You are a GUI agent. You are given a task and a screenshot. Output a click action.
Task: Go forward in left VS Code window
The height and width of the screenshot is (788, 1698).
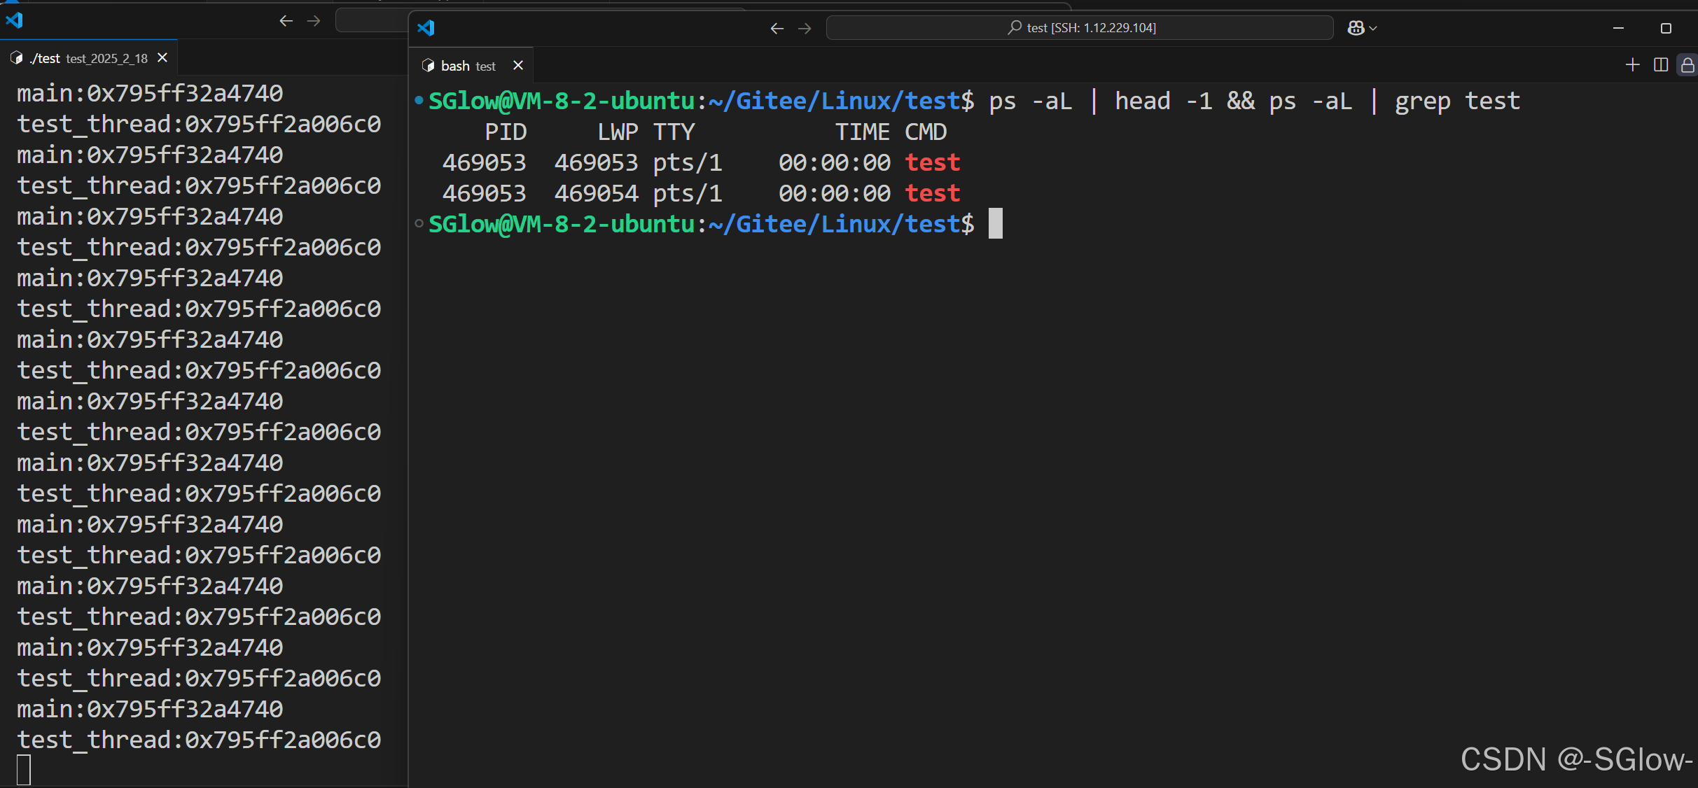point(314,21)
